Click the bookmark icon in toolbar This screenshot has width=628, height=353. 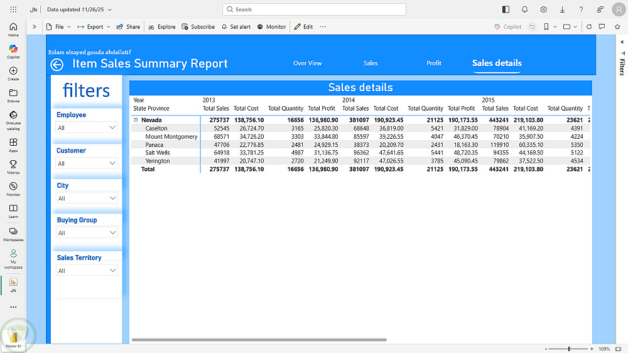(x=546, y=27)
